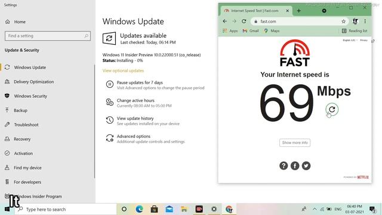Select the Internet Speed Test Fast.com tab
This screenshot has width=382, height=215.
[x=254, y=11]
